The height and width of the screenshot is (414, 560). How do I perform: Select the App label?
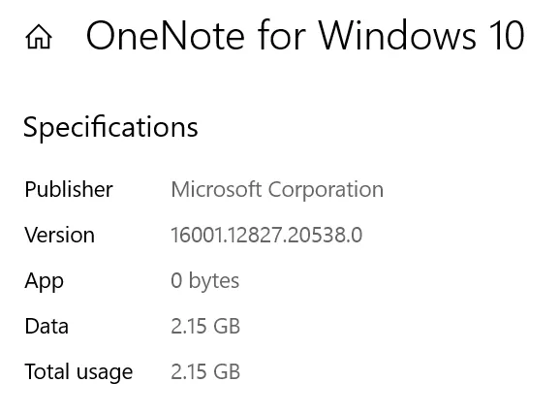pyautogui.click(x=44, y=281)
